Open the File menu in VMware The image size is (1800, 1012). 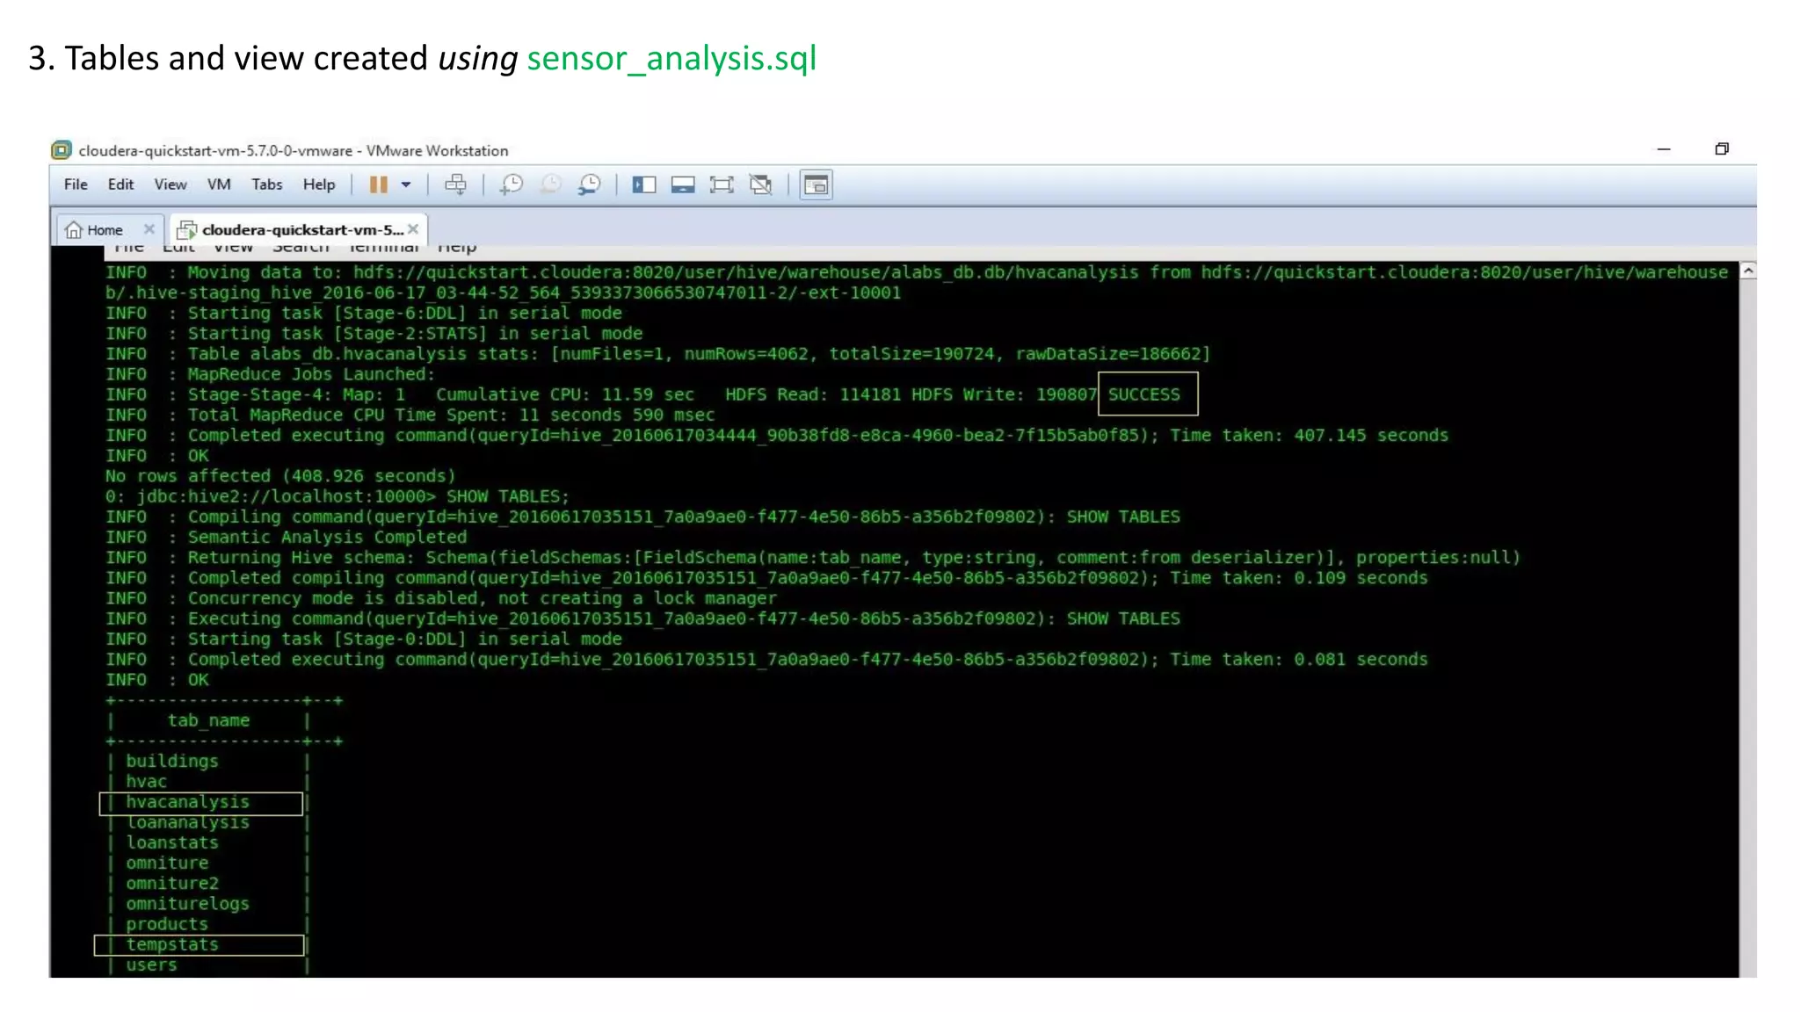pyautogui.click(x=76, y=184)
